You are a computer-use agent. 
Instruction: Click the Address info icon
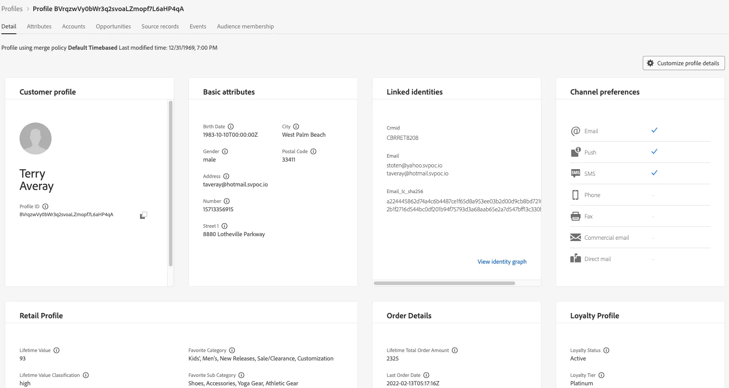coord(226,176)
